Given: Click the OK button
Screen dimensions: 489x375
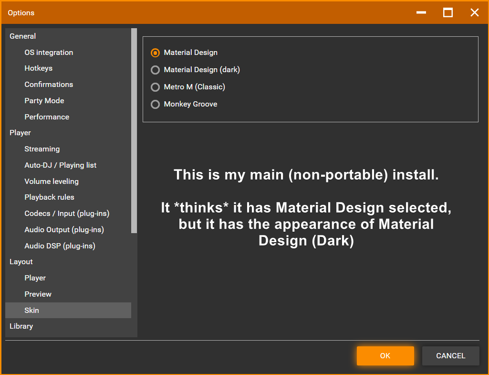Looking at the screenshot, I should point(385,356).
